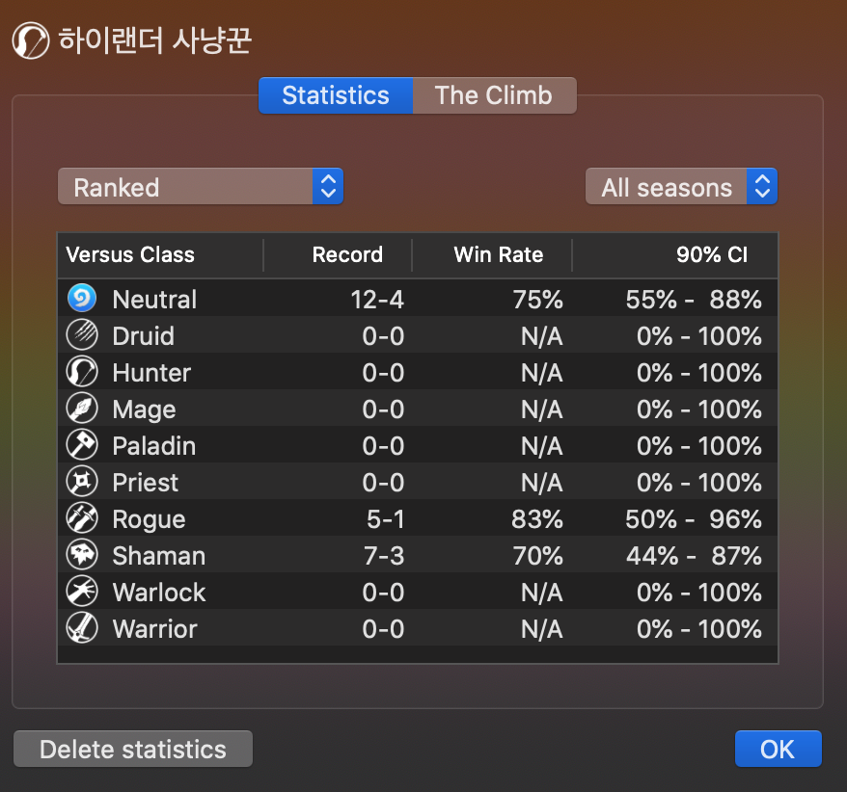Click the Neutral swirl icon
The image size is (847, 792).
pyautogui.click(x=82, y=298)
